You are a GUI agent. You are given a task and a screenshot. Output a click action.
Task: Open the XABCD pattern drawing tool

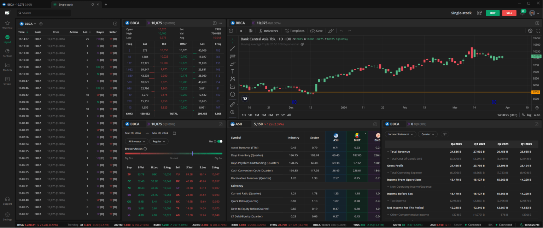232,78
